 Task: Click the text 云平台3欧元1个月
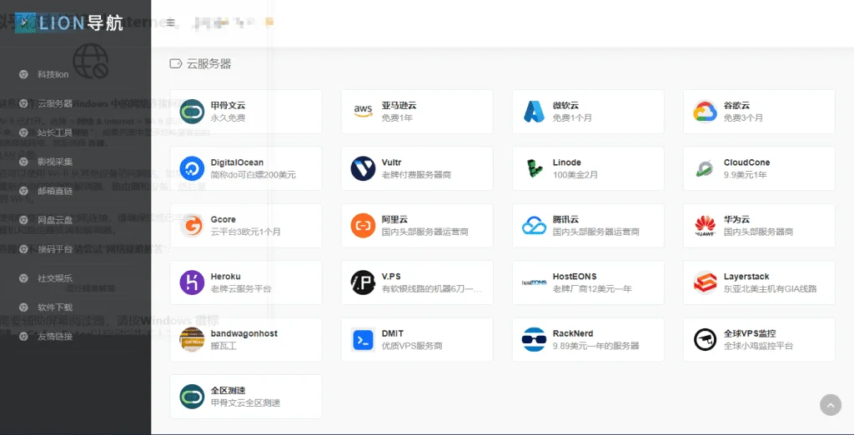tap(246, 232)
